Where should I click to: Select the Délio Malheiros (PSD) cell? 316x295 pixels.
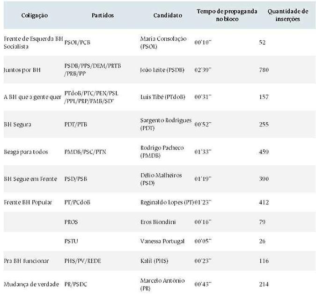coord(161,179)
